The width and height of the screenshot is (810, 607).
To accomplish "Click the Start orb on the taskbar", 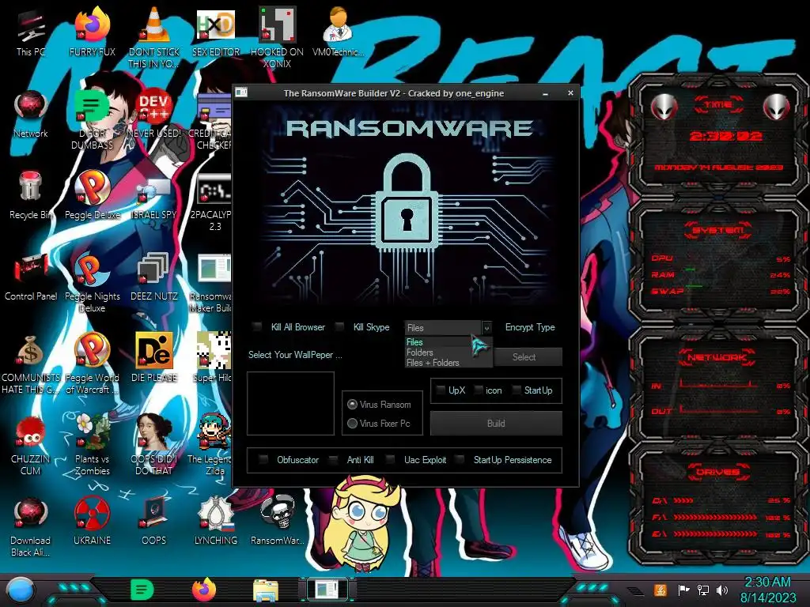I will click(19, 590).
